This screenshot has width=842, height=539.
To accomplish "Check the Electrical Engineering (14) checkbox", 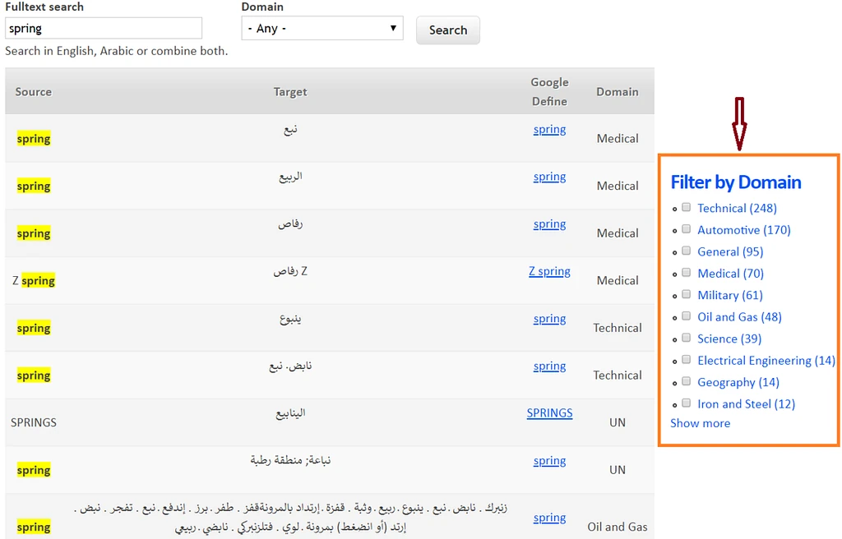I will [687, 360].
